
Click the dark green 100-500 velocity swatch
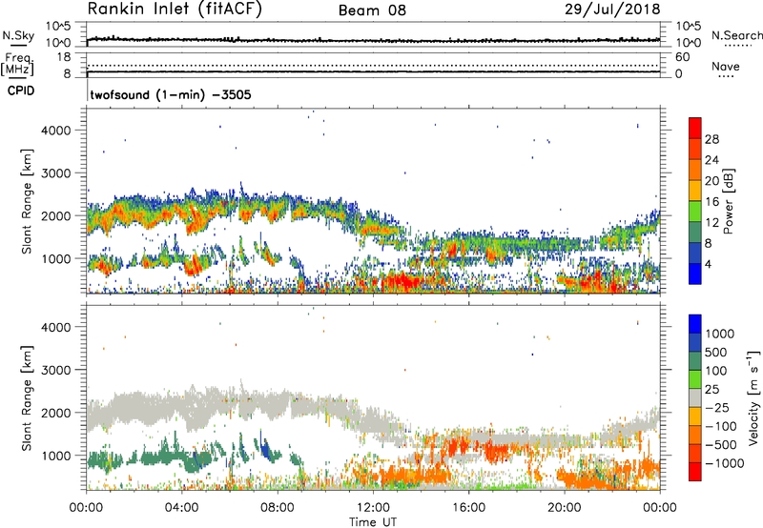tap(695, 361)
